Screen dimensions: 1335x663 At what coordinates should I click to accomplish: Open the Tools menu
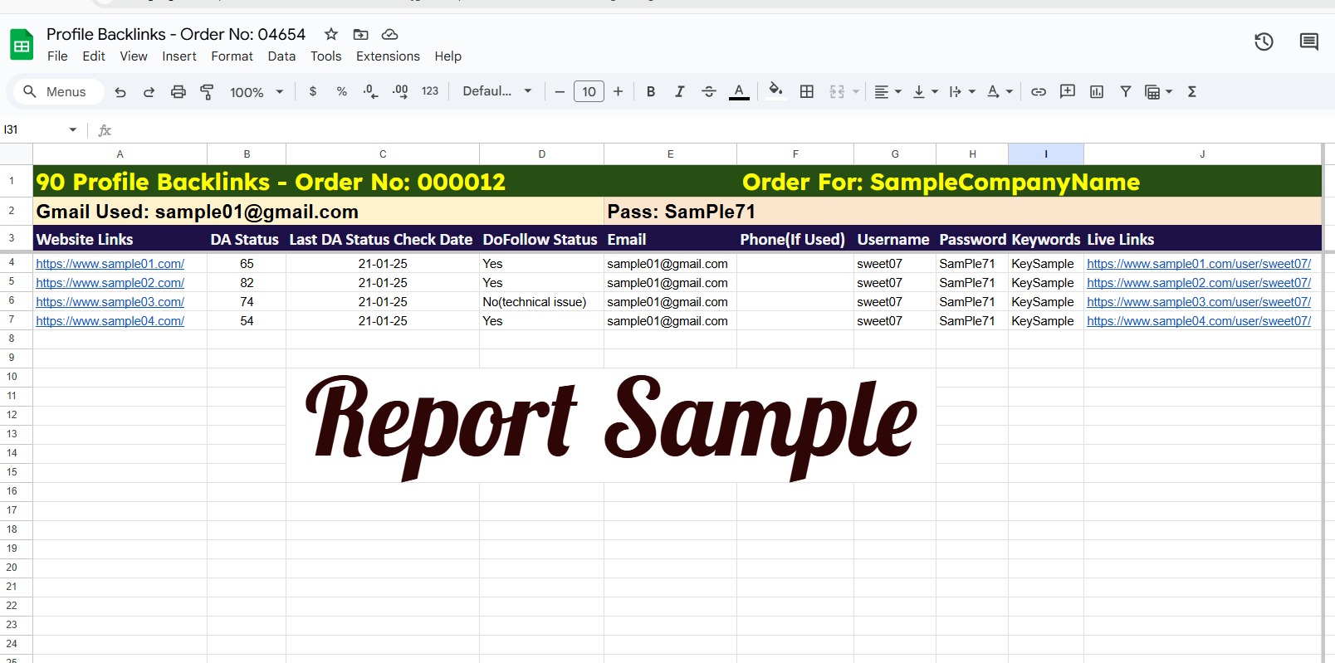pos(326,56)
